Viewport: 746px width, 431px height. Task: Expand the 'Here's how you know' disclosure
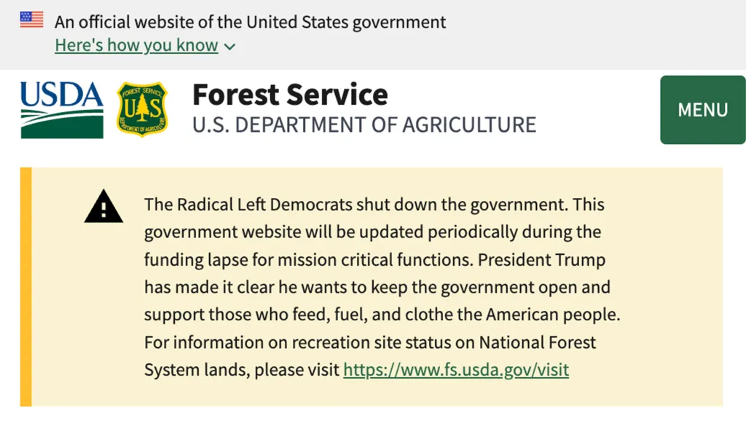click(x=136, y=45)
